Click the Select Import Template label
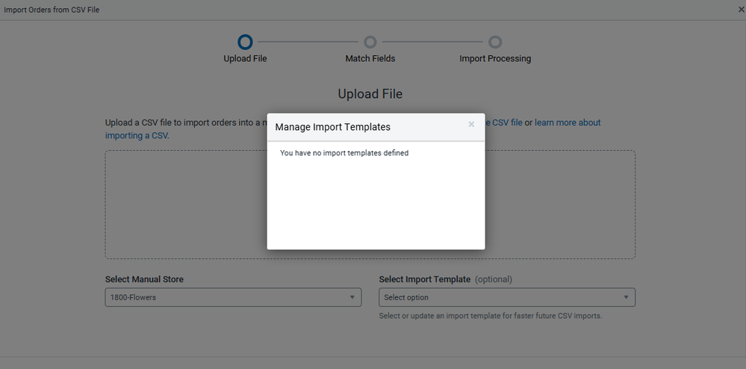The width and height of the screenshot is (746, 369). point(424,279)
